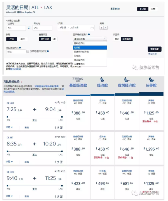168x201 pixels.
Task: Click the Basic Economy column header
Action: 78,85
